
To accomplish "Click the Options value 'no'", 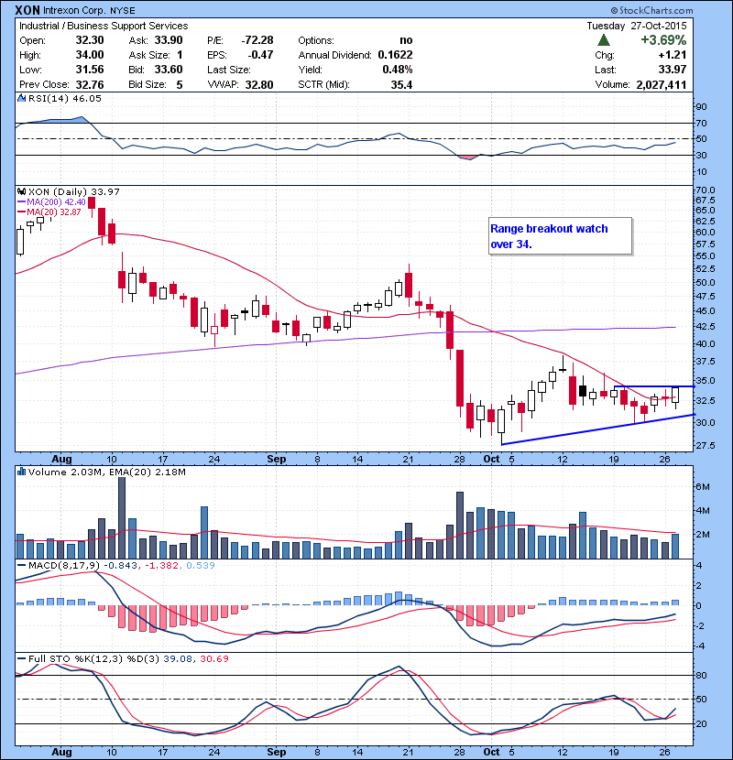I will click(x=406, y=40).
